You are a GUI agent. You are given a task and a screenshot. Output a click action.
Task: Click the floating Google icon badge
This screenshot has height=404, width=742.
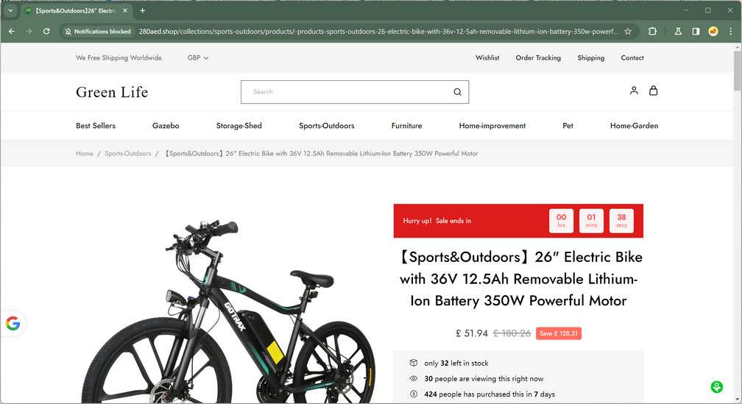pos(13,324)
